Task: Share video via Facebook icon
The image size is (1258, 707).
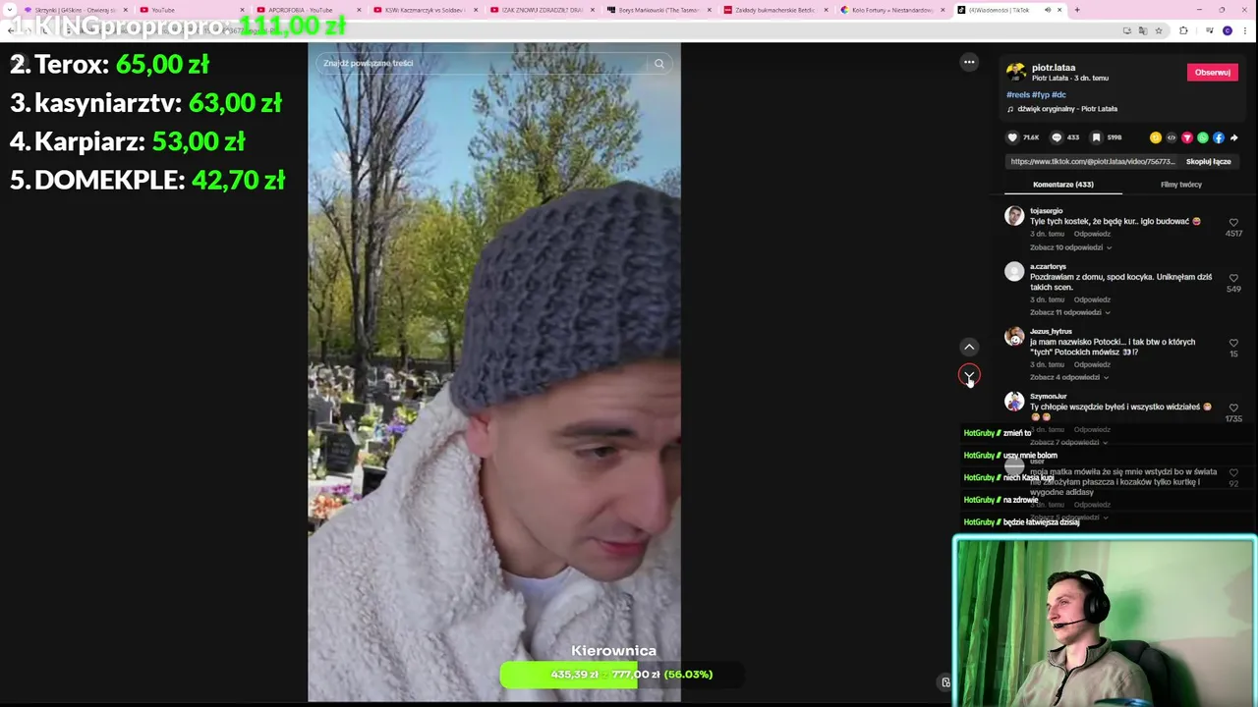Action: (x=1219, y=137)
